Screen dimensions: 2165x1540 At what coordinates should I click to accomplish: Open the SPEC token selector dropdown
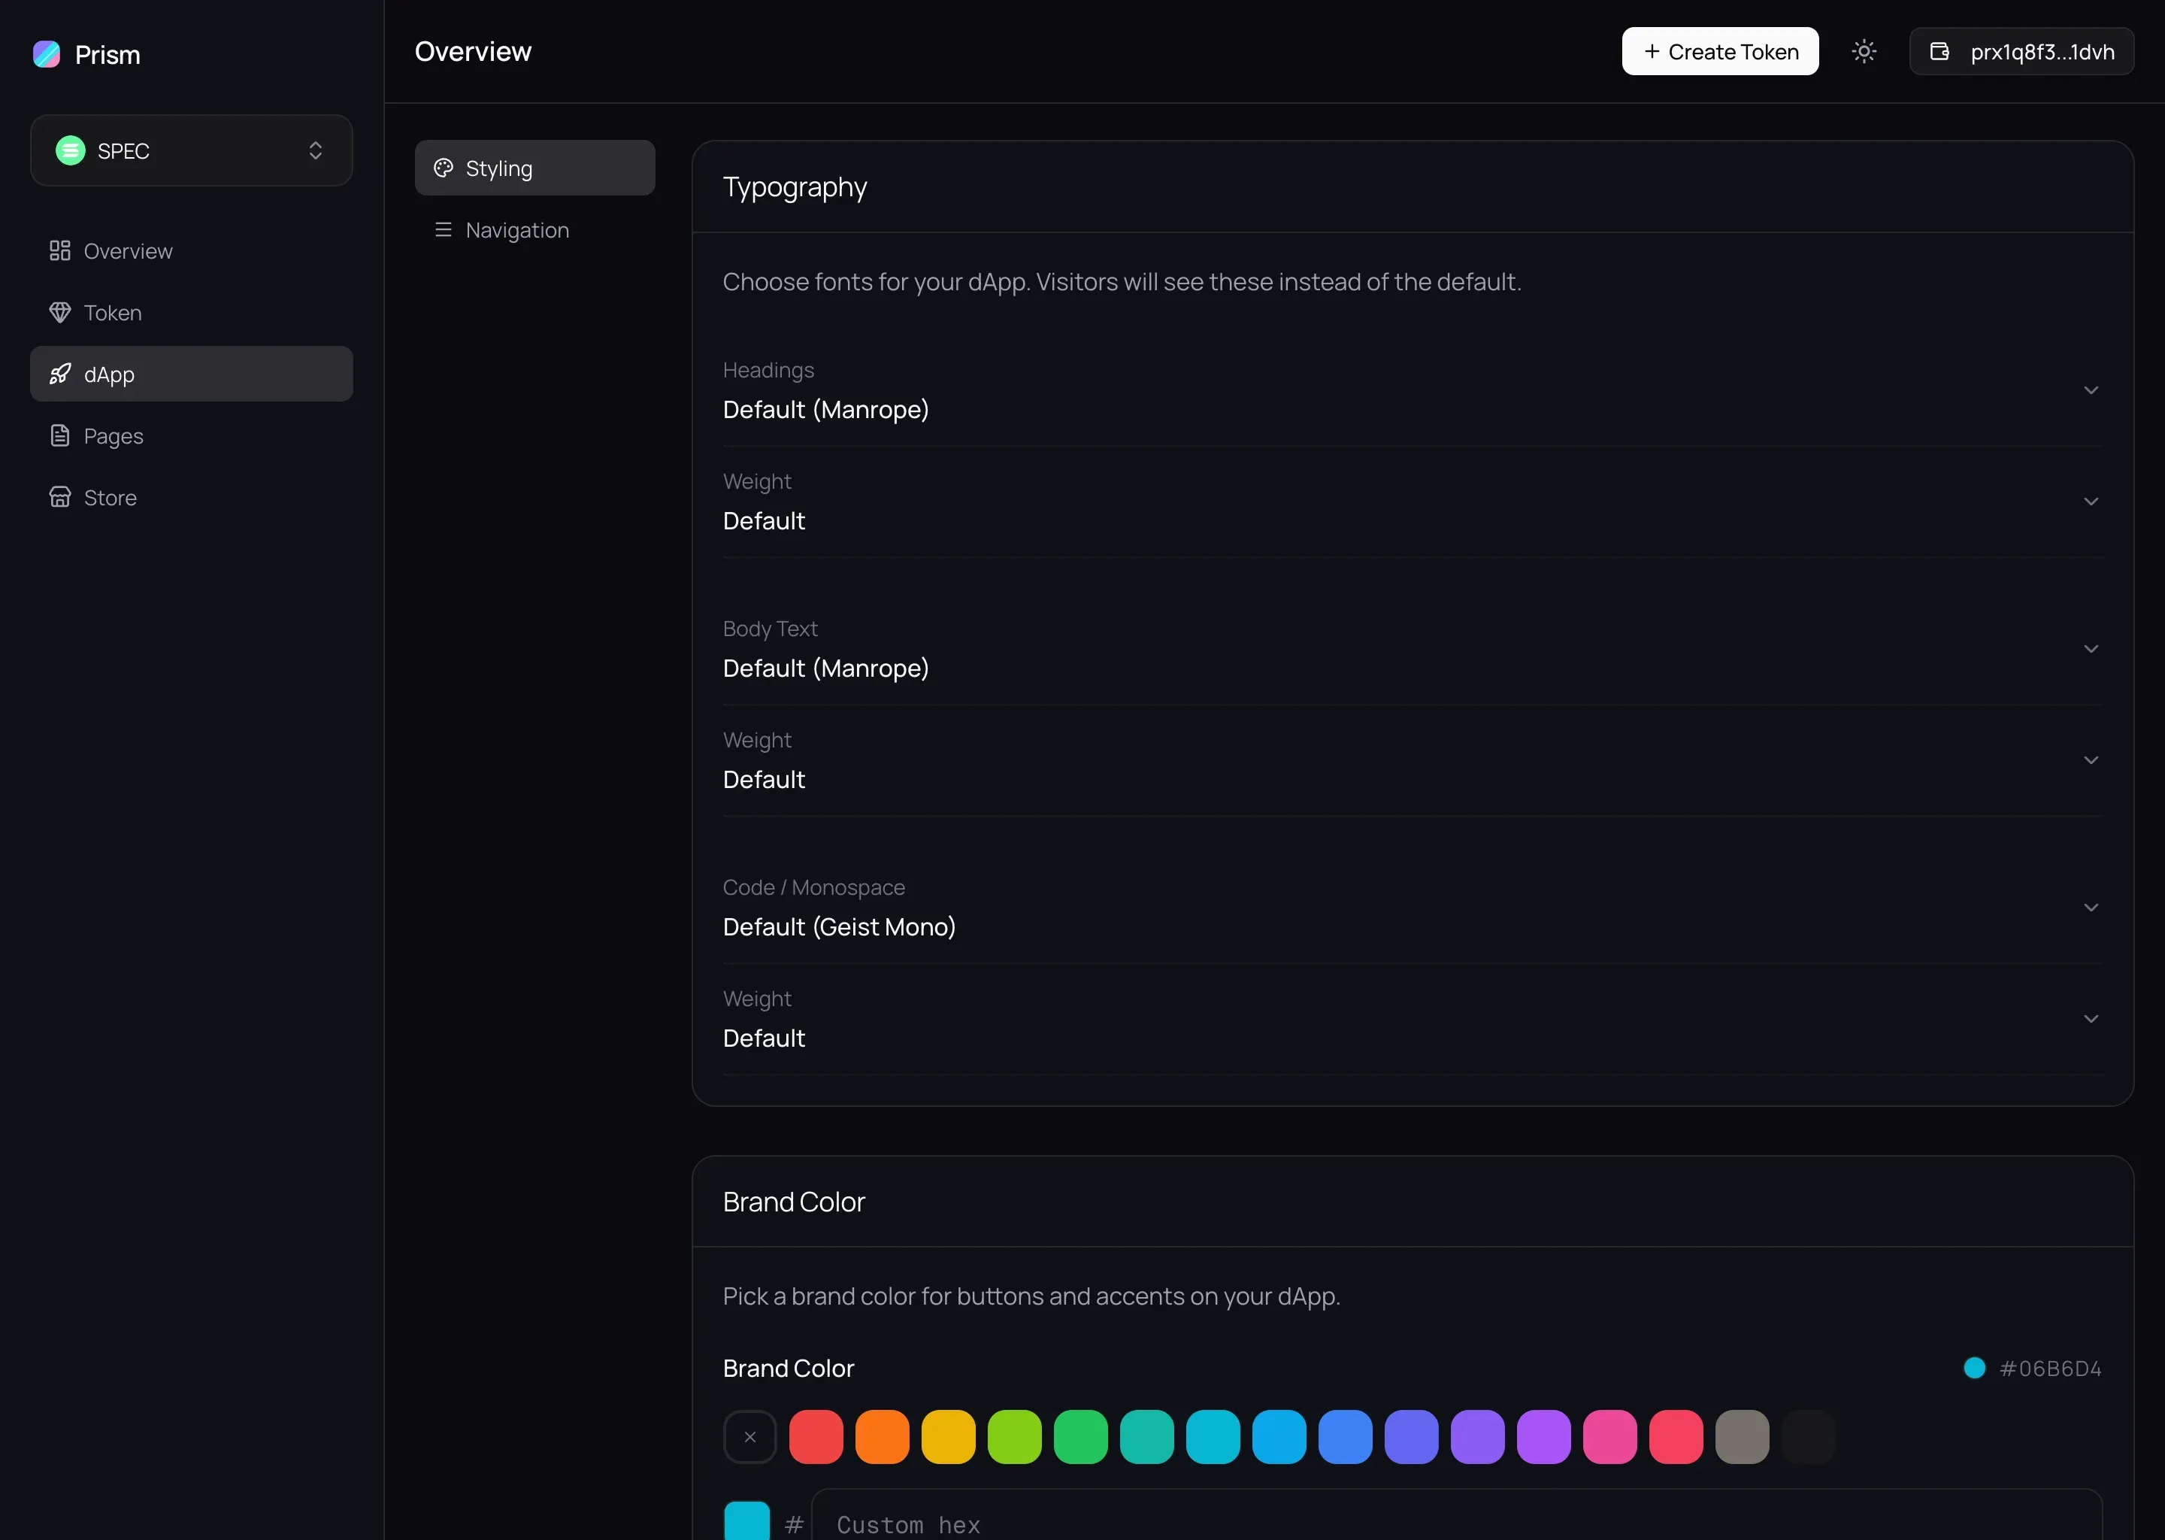point(192,151)
